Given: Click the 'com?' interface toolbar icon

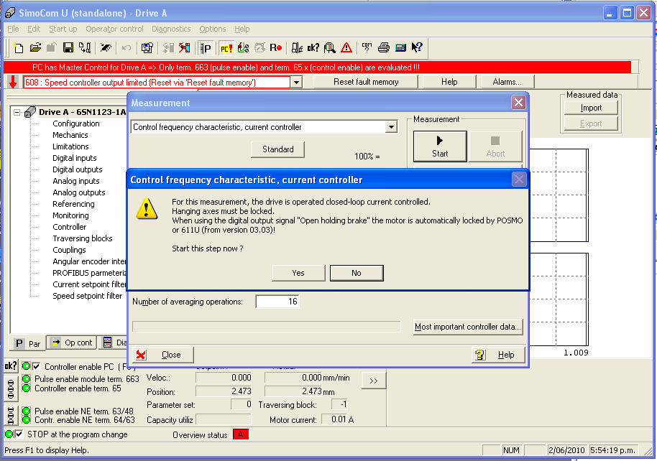Looking at the screenshot, I should point(367,47).
